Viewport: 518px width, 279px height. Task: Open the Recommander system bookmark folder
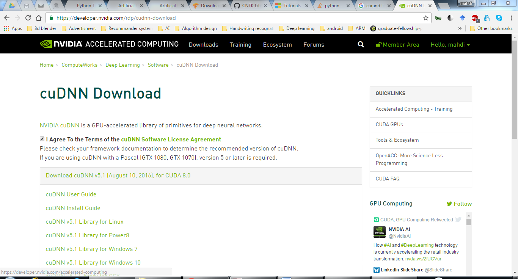(126, 28)
